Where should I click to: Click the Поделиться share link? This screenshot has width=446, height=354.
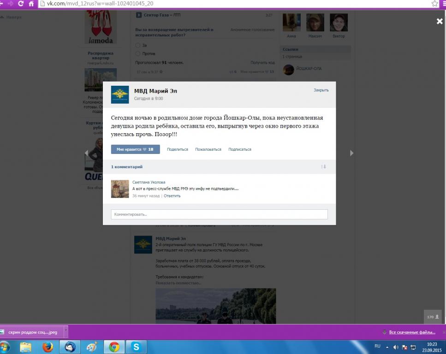[x=178, y=149]
